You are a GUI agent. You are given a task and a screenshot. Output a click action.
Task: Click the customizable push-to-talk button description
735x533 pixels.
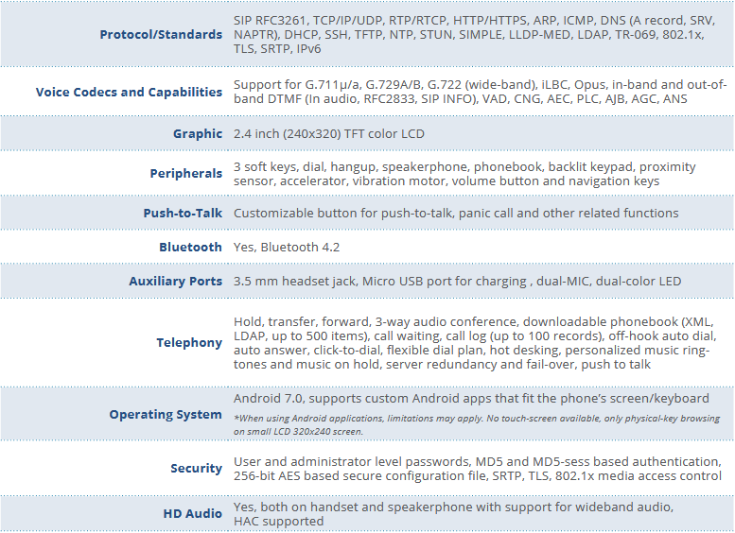click(455, 214)
